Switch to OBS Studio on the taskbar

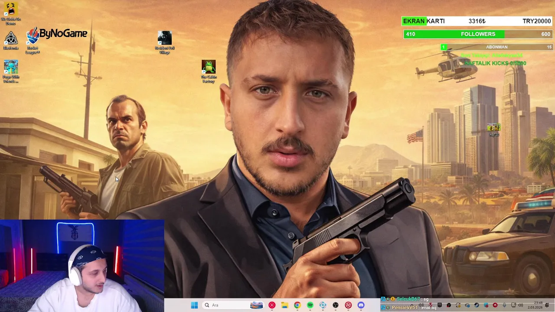[336, 305]
